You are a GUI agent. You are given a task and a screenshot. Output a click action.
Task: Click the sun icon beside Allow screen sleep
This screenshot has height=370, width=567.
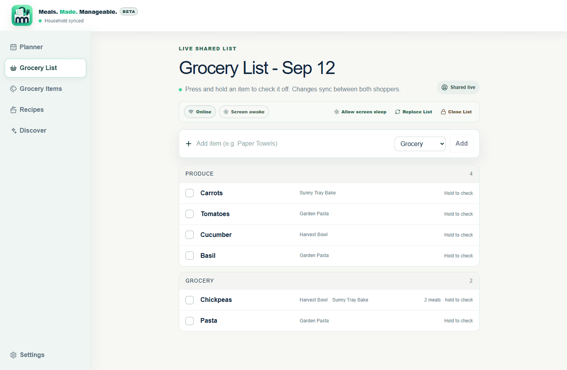[337, 112]
